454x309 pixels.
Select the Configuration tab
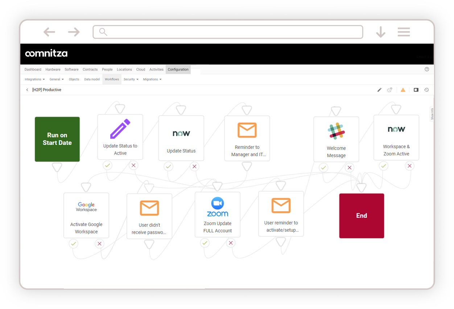click(x=178, y=70)
